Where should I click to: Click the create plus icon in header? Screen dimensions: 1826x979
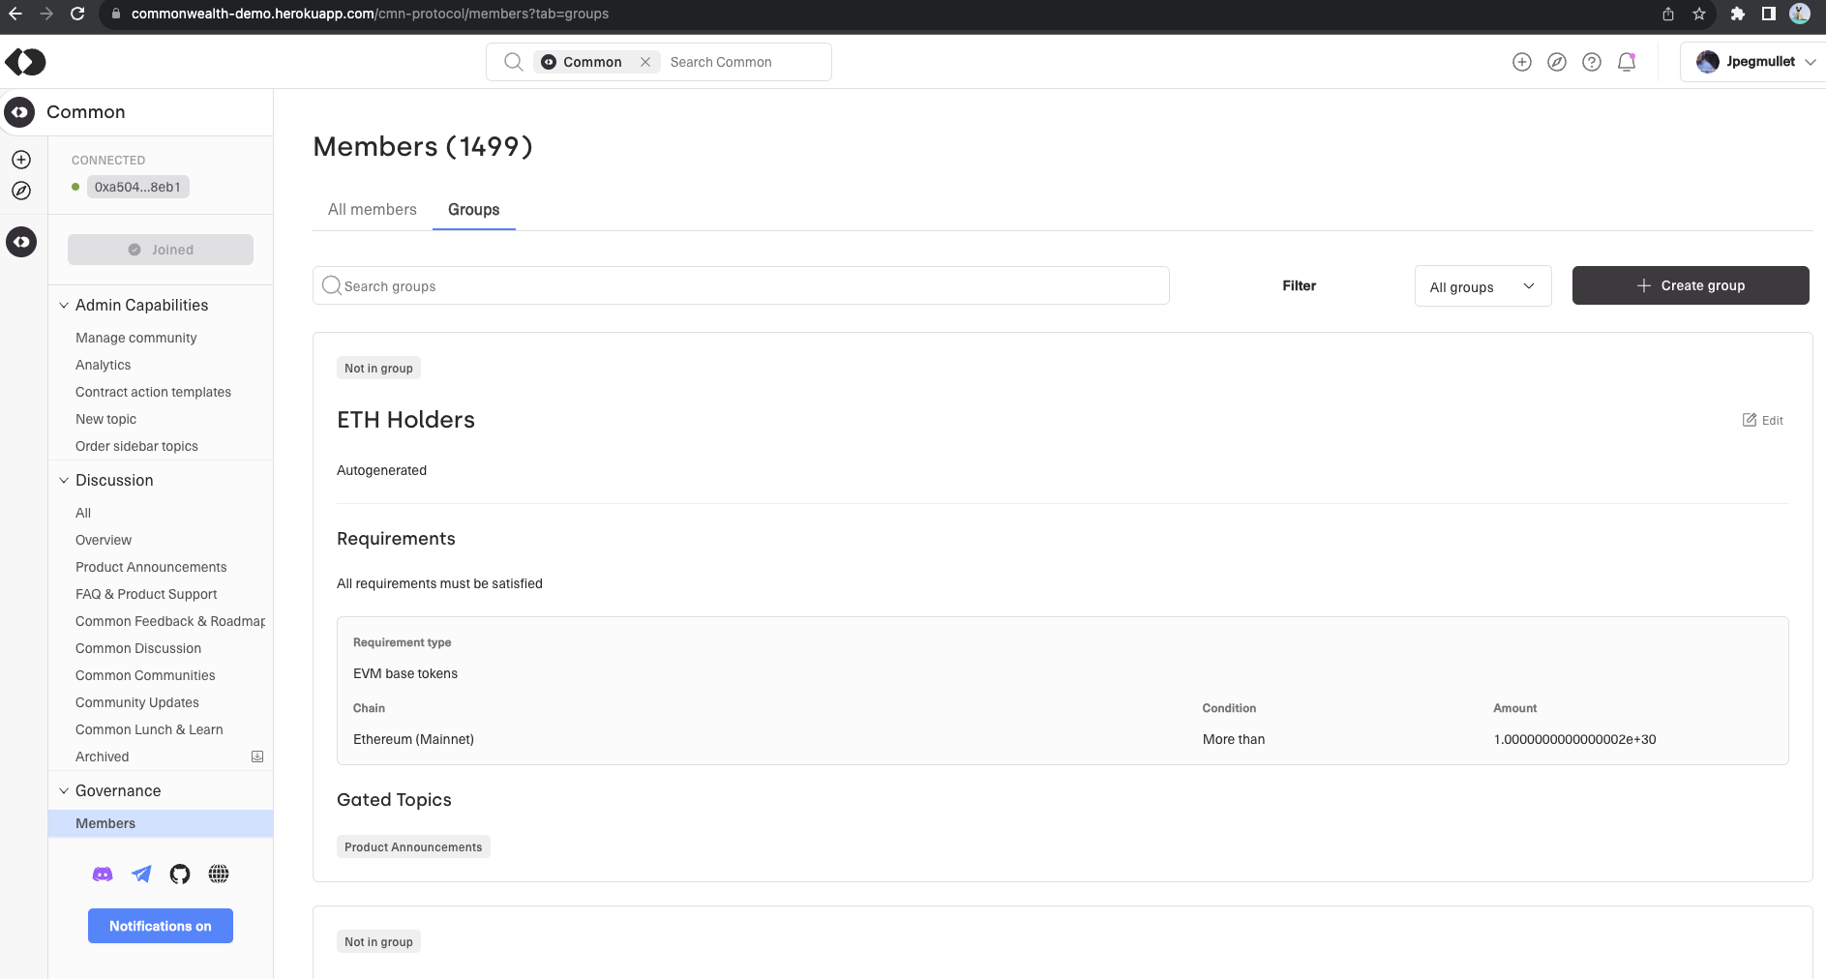(1522, 62)
